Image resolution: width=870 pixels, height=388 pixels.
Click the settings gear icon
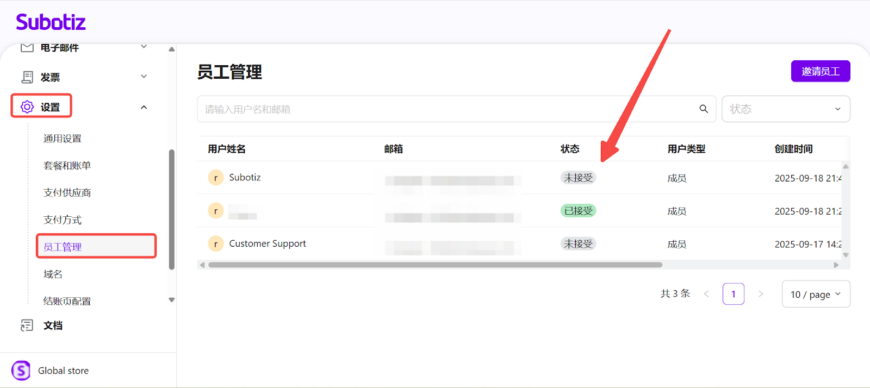27,107
